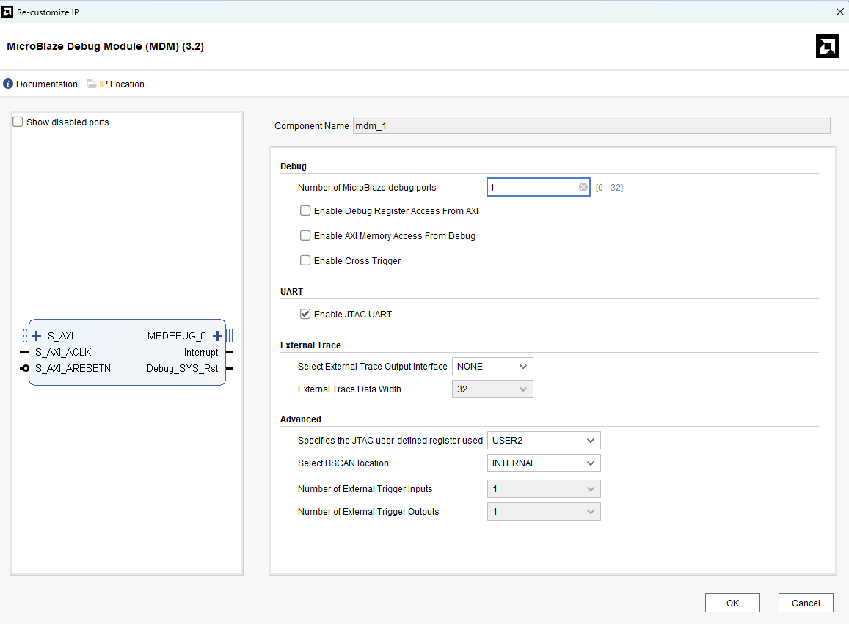Image resolution: width=849 pixels, height=624 pixels.
Task: Expand the S_AXI interface plus icon
Action: [x=37, y=337]
